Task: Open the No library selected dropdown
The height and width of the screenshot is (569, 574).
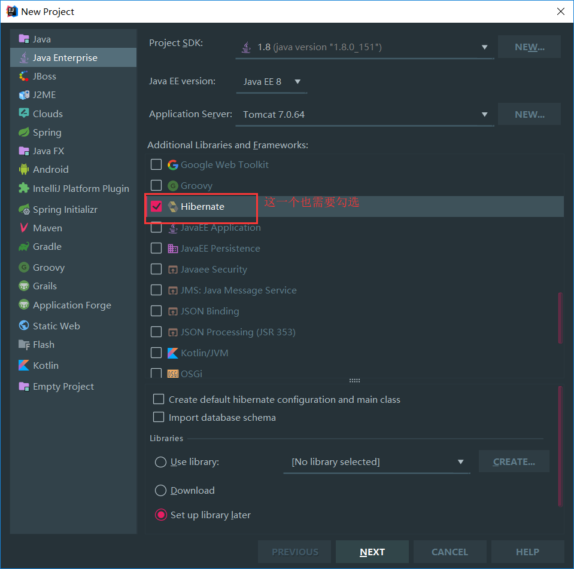Action: pyautogui.click(x=376, y=462)
